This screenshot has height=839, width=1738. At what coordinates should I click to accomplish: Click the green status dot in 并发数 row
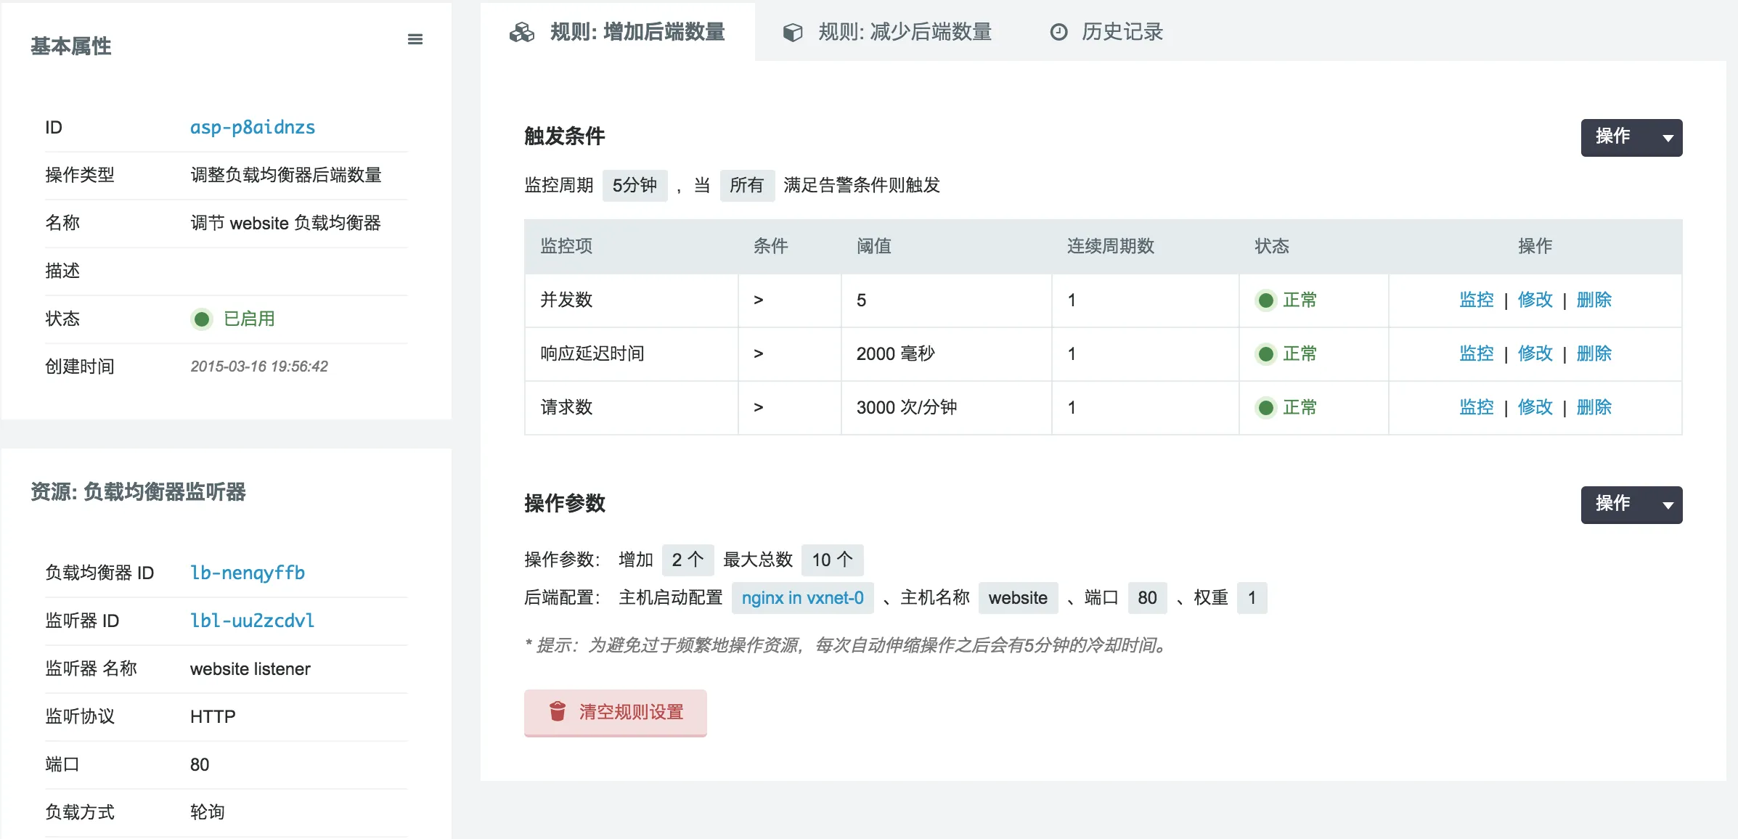click(x=1266, y=300)
